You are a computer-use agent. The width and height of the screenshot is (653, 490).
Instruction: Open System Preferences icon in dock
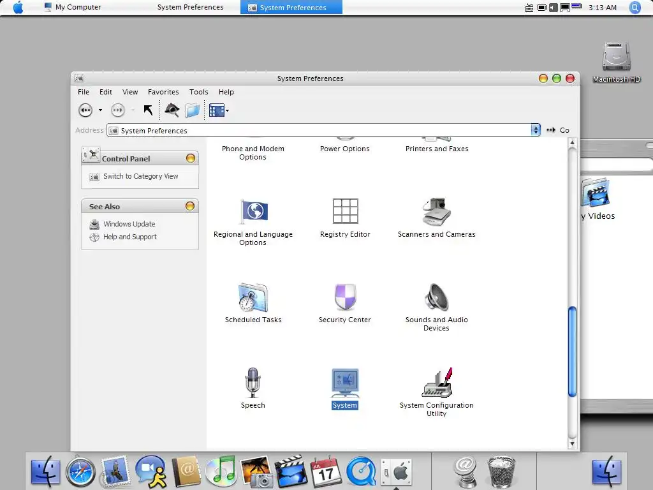tap(396, 472)
